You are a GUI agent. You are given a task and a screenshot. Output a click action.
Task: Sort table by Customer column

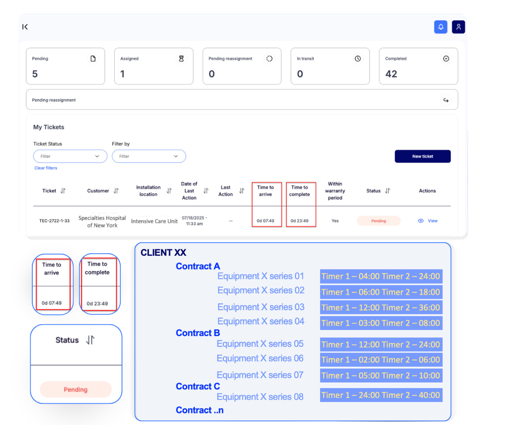116,191
